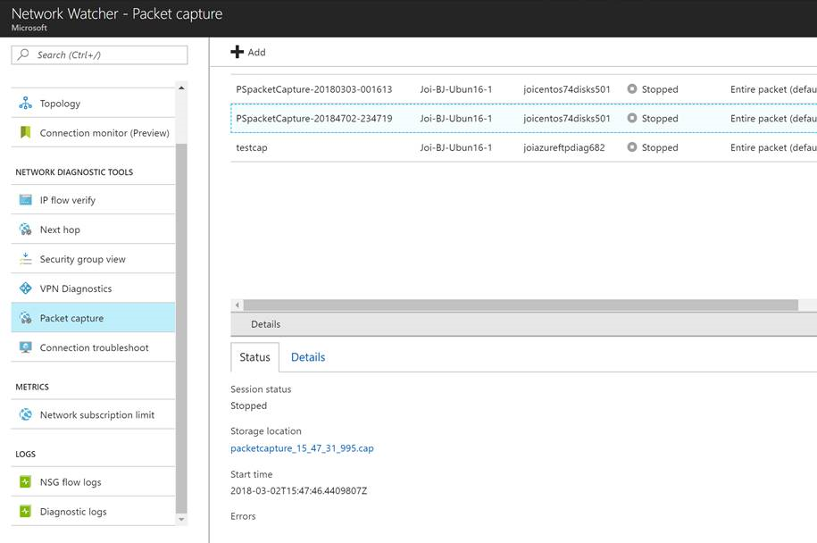The image size is (817, 543).
Task: Click the Security group view icon
Action: coord(25,259)
